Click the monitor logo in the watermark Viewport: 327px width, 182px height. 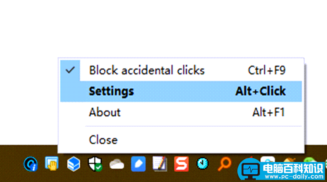pyautogui.click(x=251, y=170)
